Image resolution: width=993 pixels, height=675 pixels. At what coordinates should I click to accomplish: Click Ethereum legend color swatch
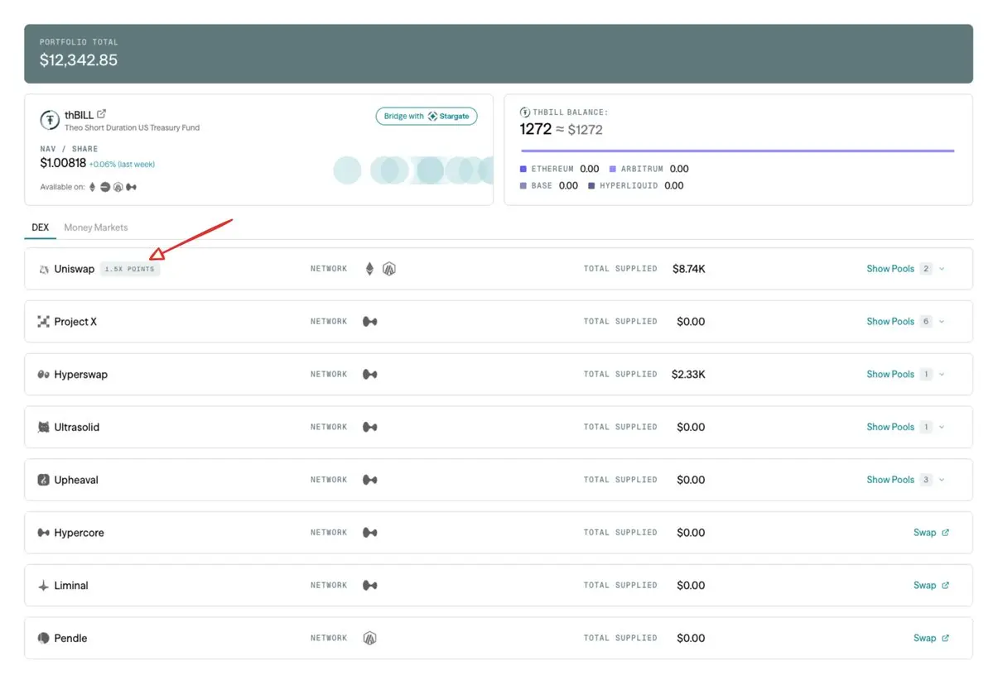point(523,169)
